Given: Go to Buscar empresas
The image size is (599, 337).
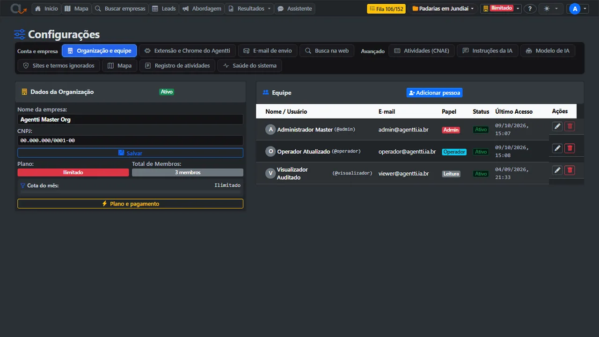Looking at the screenshot, I should [x=120, y=8].
